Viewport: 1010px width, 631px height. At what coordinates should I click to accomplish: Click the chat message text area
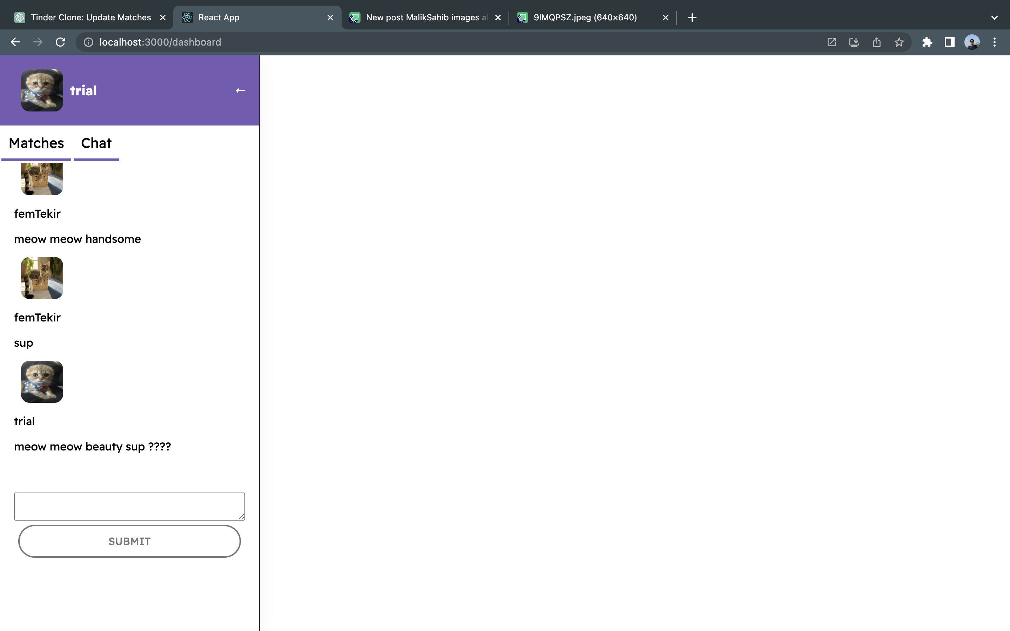click(x=129, y=506)
